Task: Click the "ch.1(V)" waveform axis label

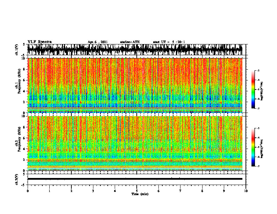Action: coord(16,50)
